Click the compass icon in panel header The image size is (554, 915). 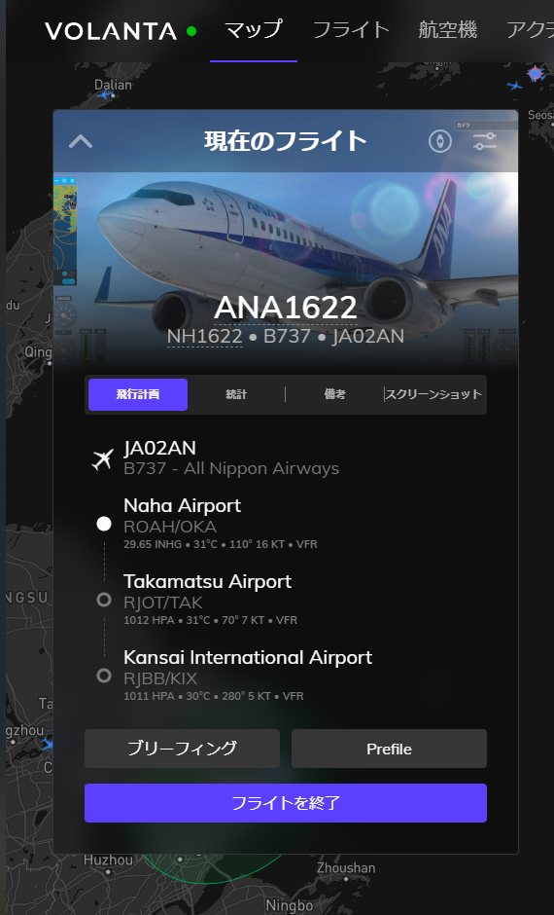(440, 141)
